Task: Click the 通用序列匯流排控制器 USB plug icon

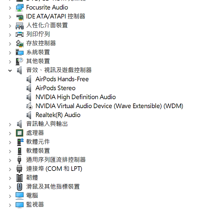Action: (19, 160)
